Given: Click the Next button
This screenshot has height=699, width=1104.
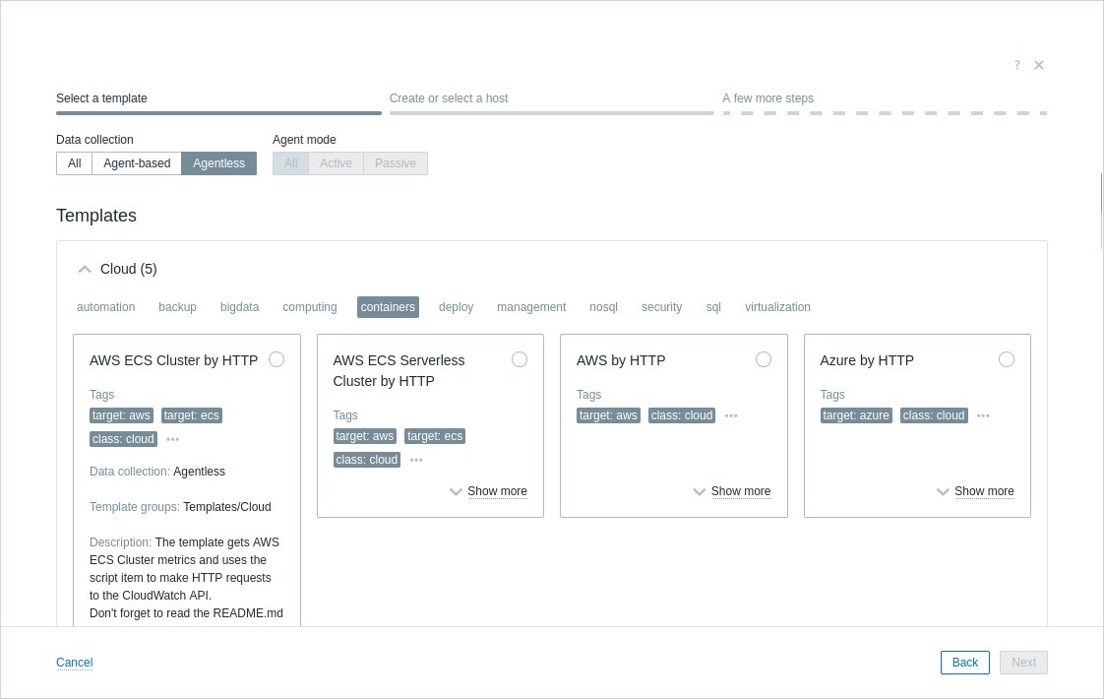Looking at the screenshot, I should [1023, 663].
